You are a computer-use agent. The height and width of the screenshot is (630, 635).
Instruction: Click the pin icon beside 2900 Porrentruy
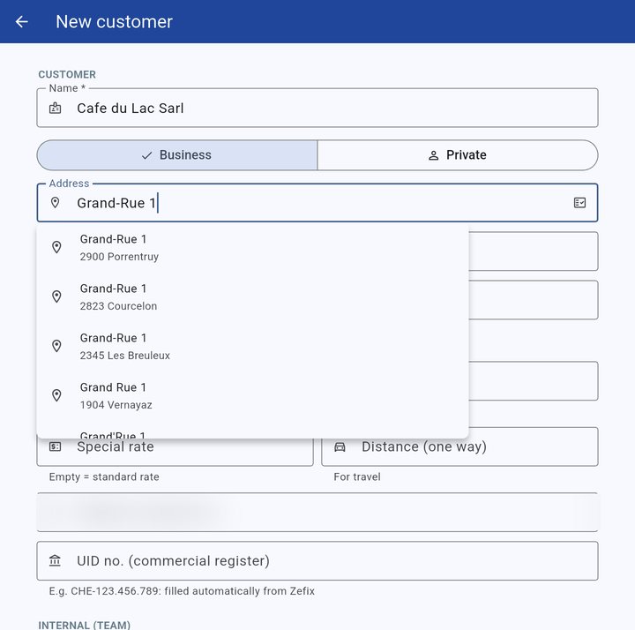click(x=56, y=247)
